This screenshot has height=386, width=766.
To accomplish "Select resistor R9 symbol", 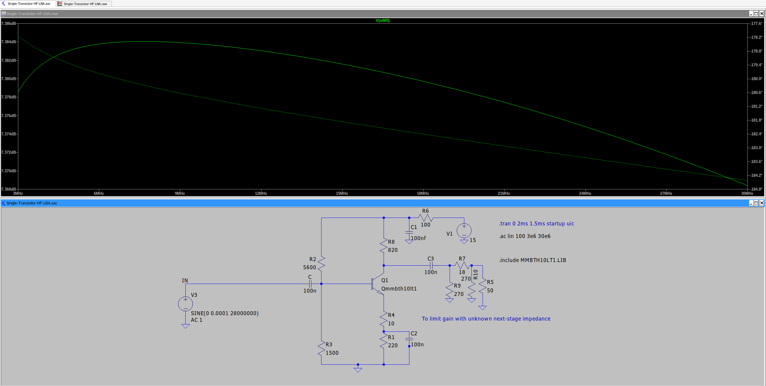I will click(x=450, y=290).
